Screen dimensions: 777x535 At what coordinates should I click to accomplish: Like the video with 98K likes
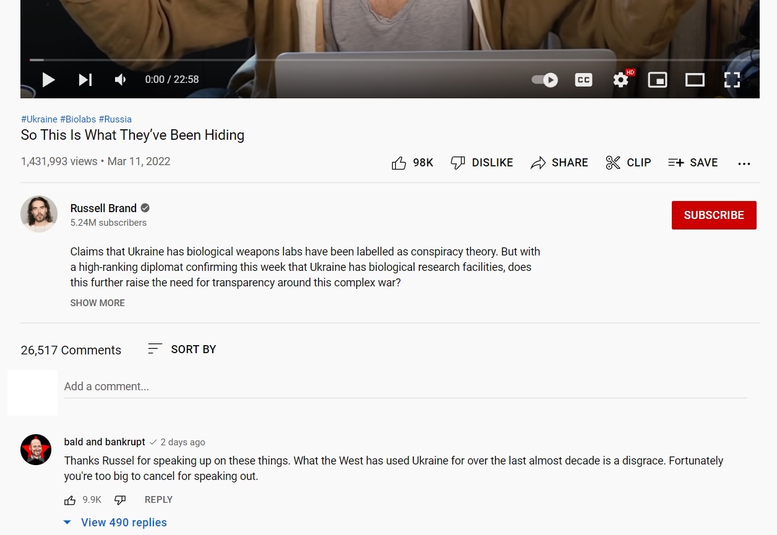[413, 163]
